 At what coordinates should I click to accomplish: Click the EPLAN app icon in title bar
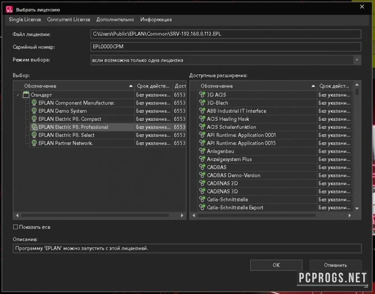tap(9, 9)
